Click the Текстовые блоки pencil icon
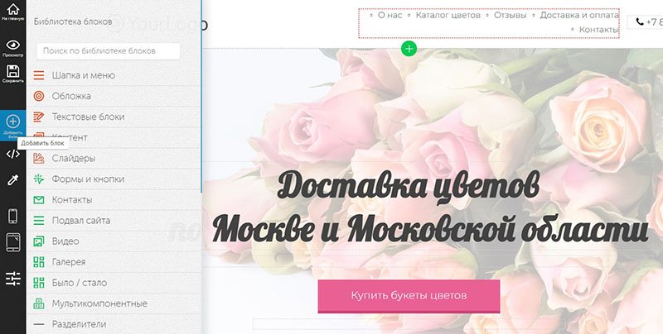663x334 pixels. [39, 117]
